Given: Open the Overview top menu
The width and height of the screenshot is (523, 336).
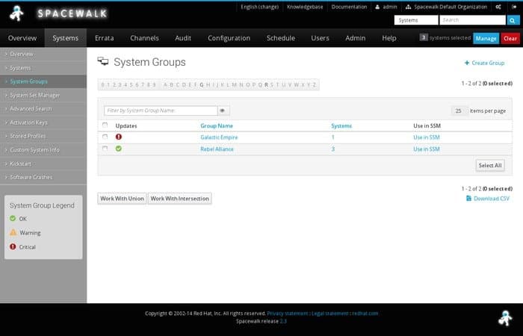Looking at the screenshot, I should click(22, 38).
